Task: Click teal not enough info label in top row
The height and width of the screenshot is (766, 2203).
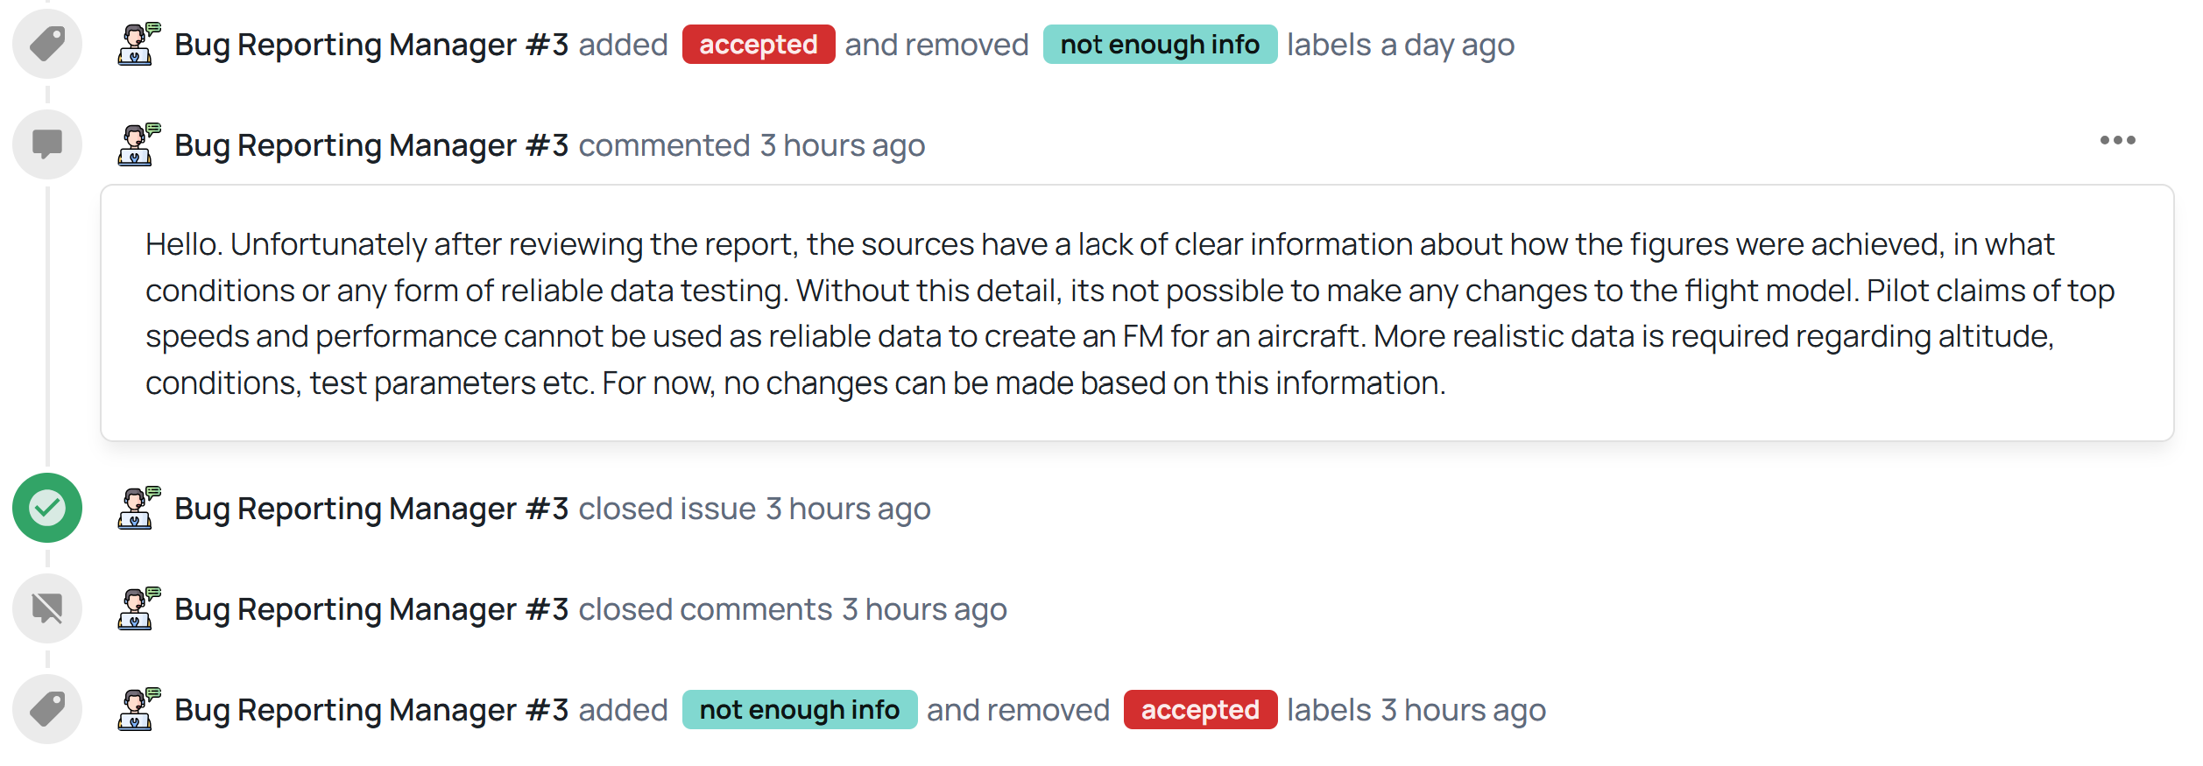Action: point(1159,45)
